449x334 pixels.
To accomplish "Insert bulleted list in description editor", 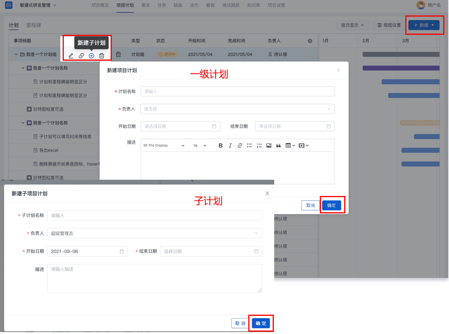I will [x=249, y=145].
